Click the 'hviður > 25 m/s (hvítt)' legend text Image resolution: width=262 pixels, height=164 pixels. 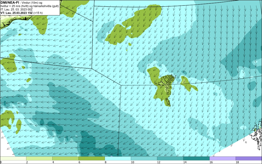(x=14, y=6)
